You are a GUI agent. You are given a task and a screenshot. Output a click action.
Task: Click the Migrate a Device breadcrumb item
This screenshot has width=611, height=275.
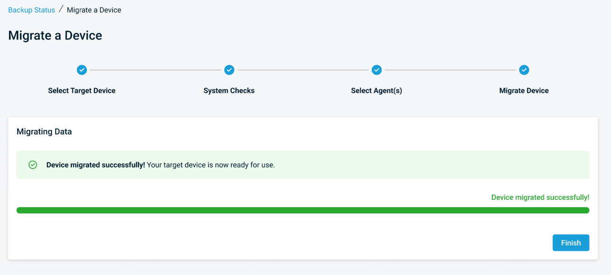[94, 10]
